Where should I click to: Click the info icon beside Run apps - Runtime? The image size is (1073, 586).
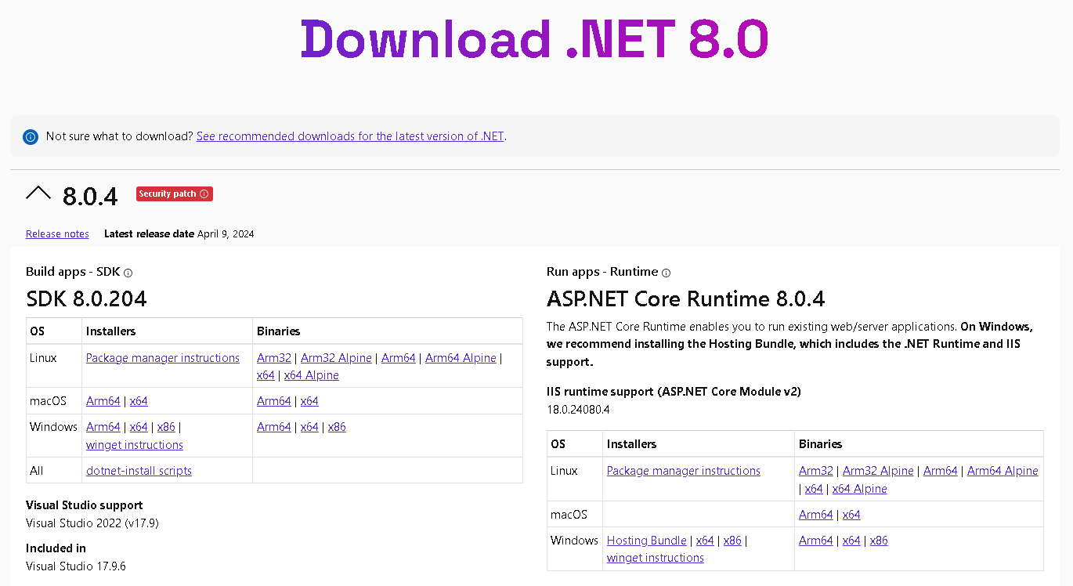[667, 273]
